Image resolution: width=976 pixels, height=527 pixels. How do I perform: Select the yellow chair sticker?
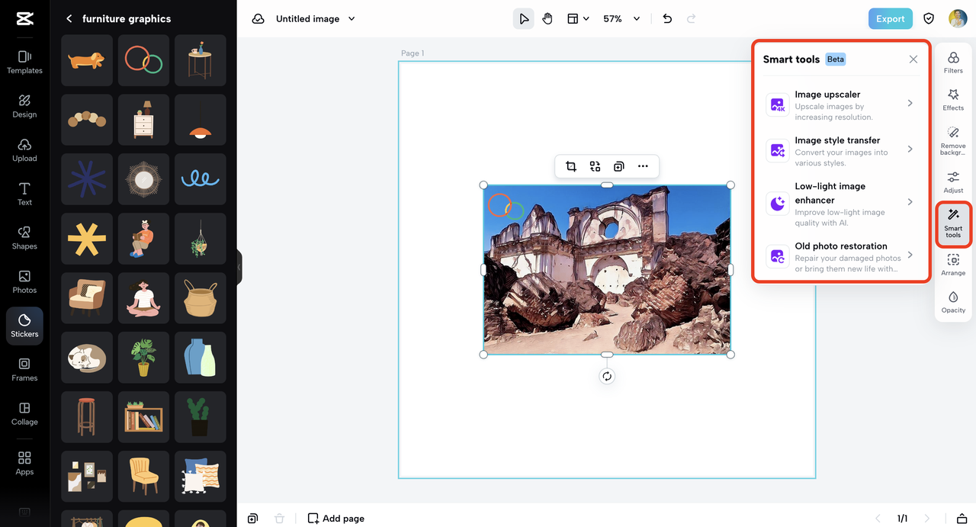(x=143, y=477)
